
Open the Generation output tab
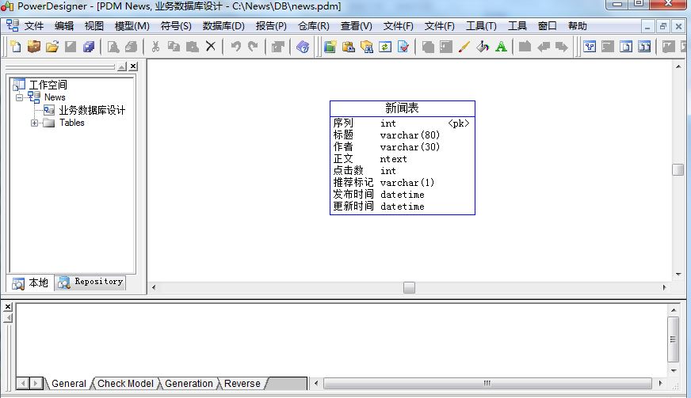(189, 384)
